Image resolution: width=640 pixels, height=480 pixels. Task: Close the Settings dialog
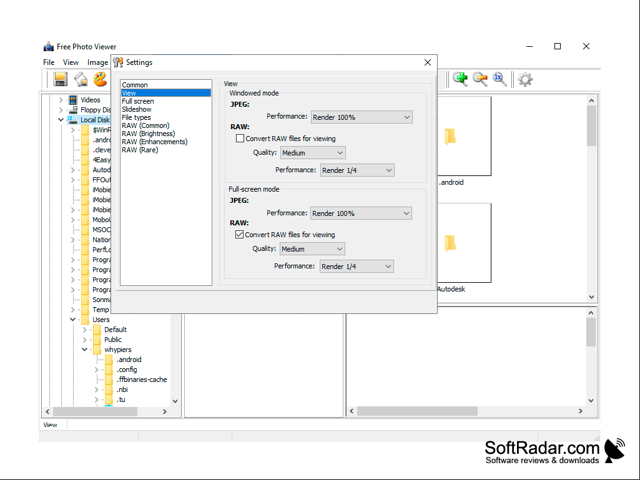point(427,62)
